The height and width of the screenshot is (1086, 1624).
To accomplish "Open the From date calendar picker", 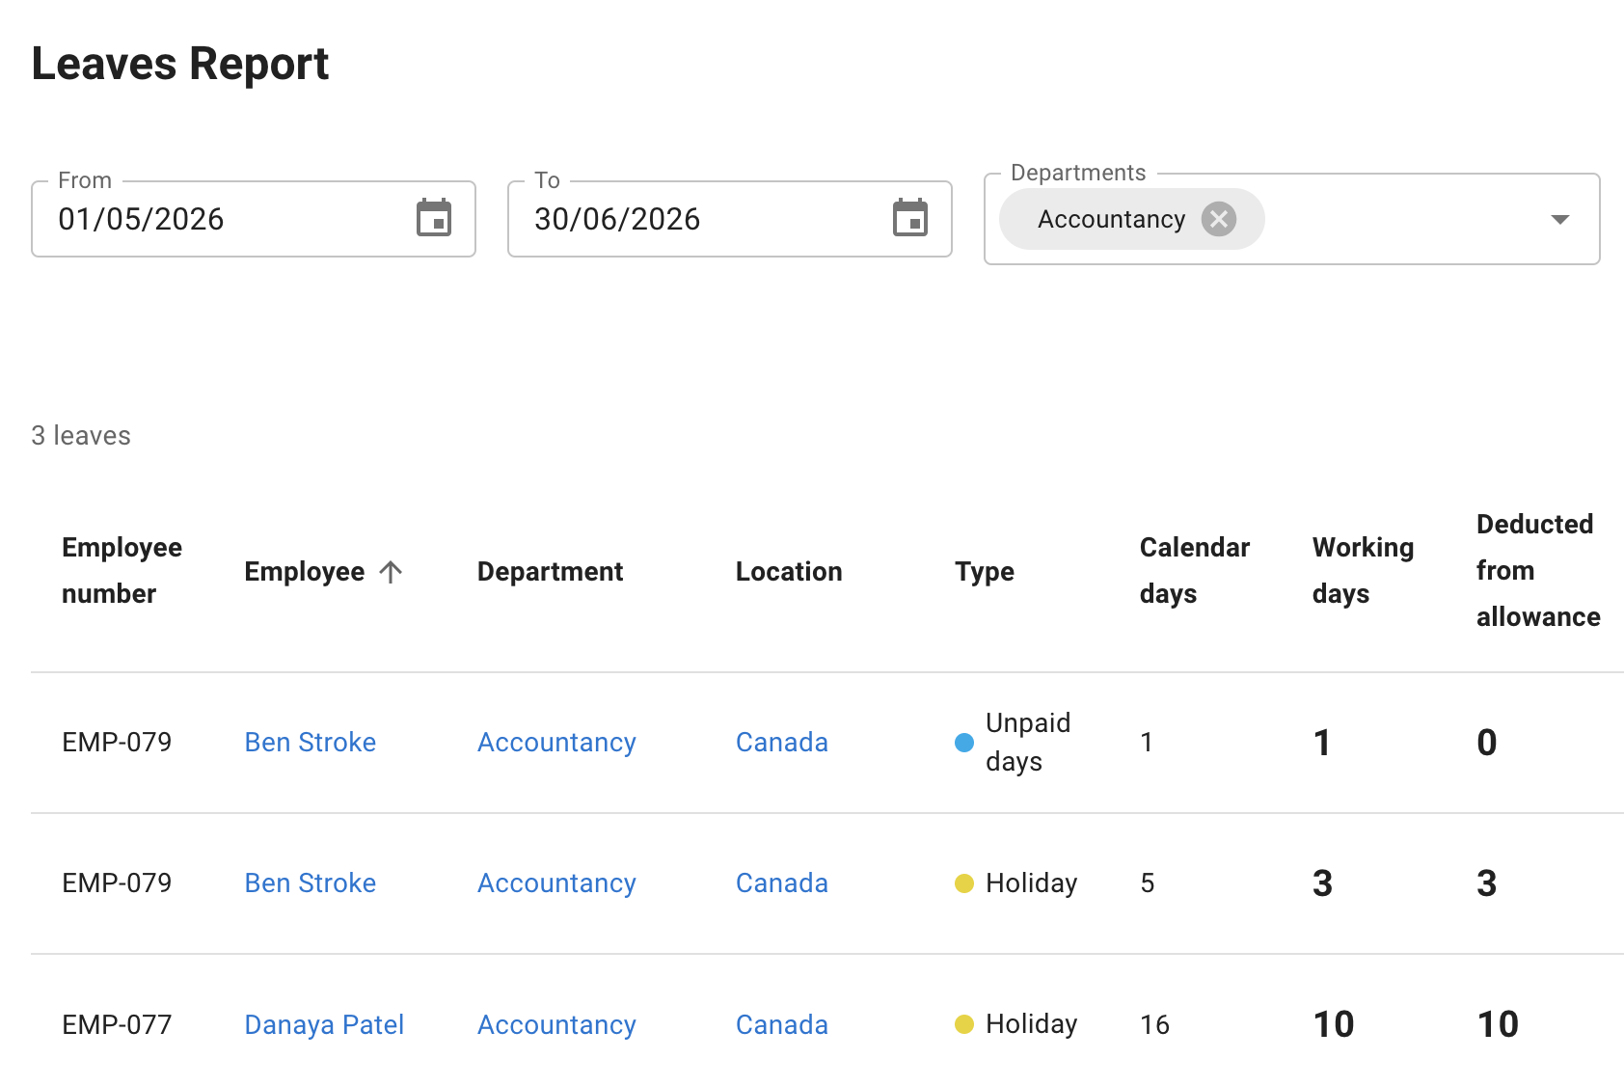I will (x=434, y=218).
